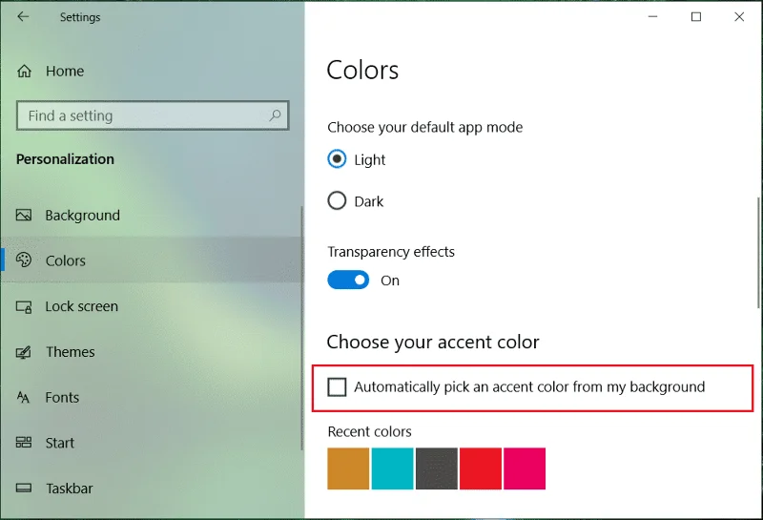Open the Themes settings page

pyautogui.click(x=152, y=352)
